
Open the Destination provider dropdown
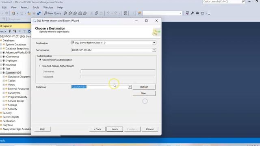pos(154,43)
